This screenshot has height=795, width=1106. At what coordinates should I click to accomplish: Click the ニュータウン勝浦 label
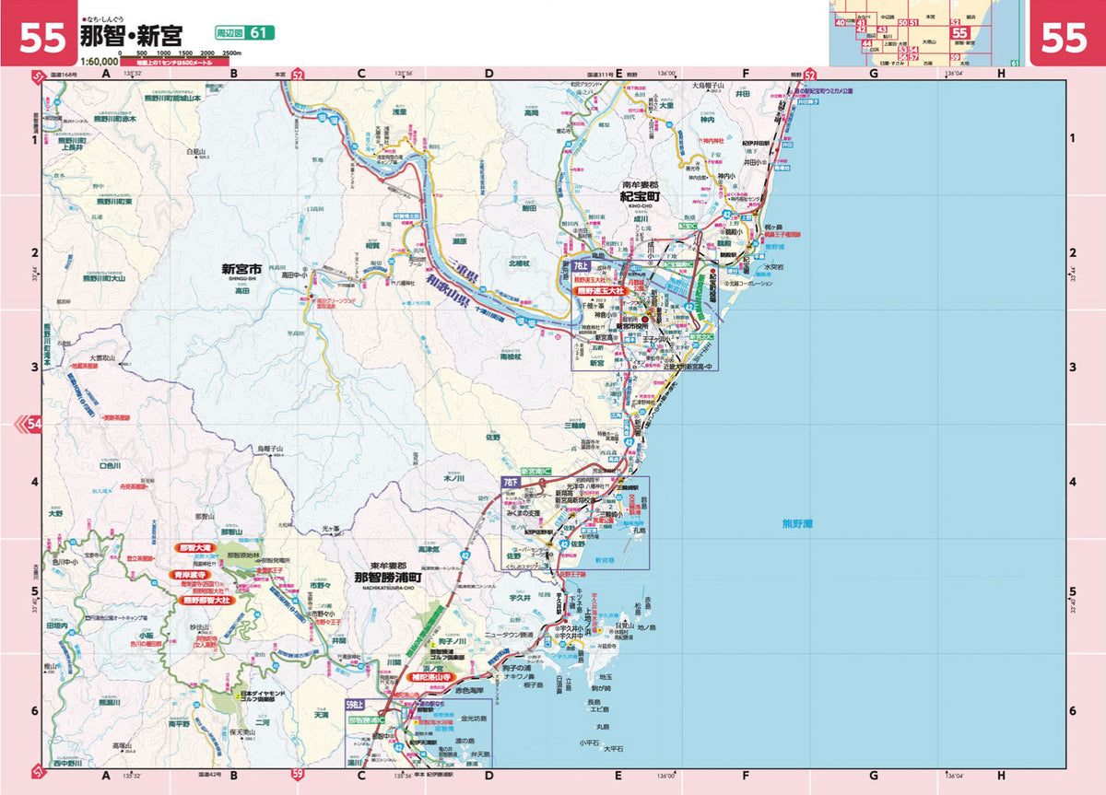click(509, 635)
